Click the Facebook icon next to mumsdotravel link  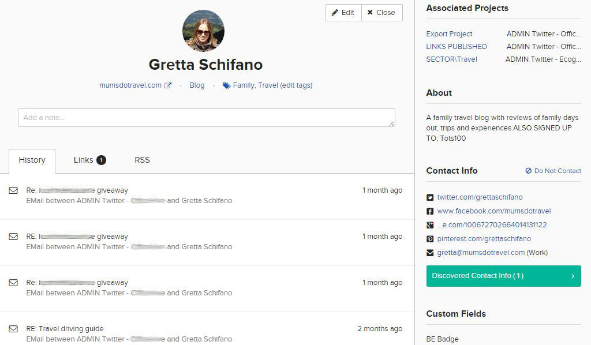coord(429,211)
